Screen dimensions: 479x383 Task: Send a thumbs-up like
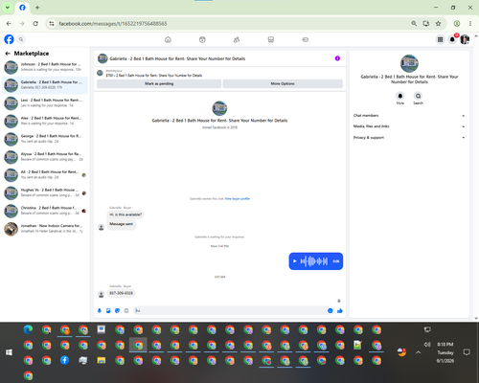[x=340, y=310]
